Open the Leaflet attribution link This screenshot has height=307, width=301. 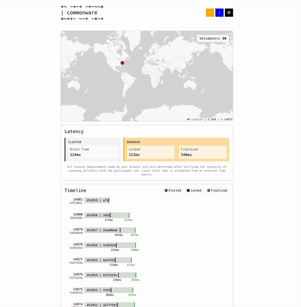pos(197,119)
